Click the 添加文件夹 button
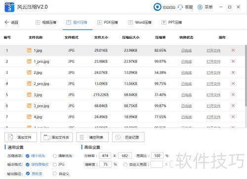The height and width of the screenshot is (179, 247). pos(56,137)
